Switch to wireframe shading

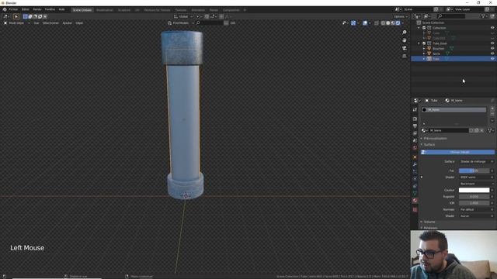point(383,23)
